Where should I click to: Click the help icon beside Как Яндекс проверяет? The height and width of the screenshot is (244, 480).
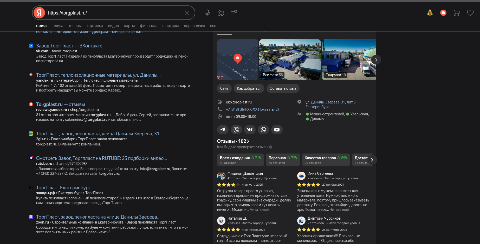pos(271,147)
